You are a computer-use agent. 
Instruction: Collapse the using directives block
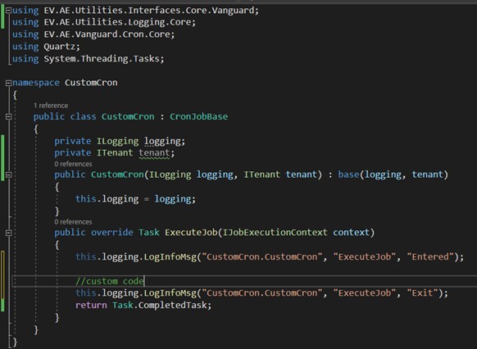coord(8,11)
